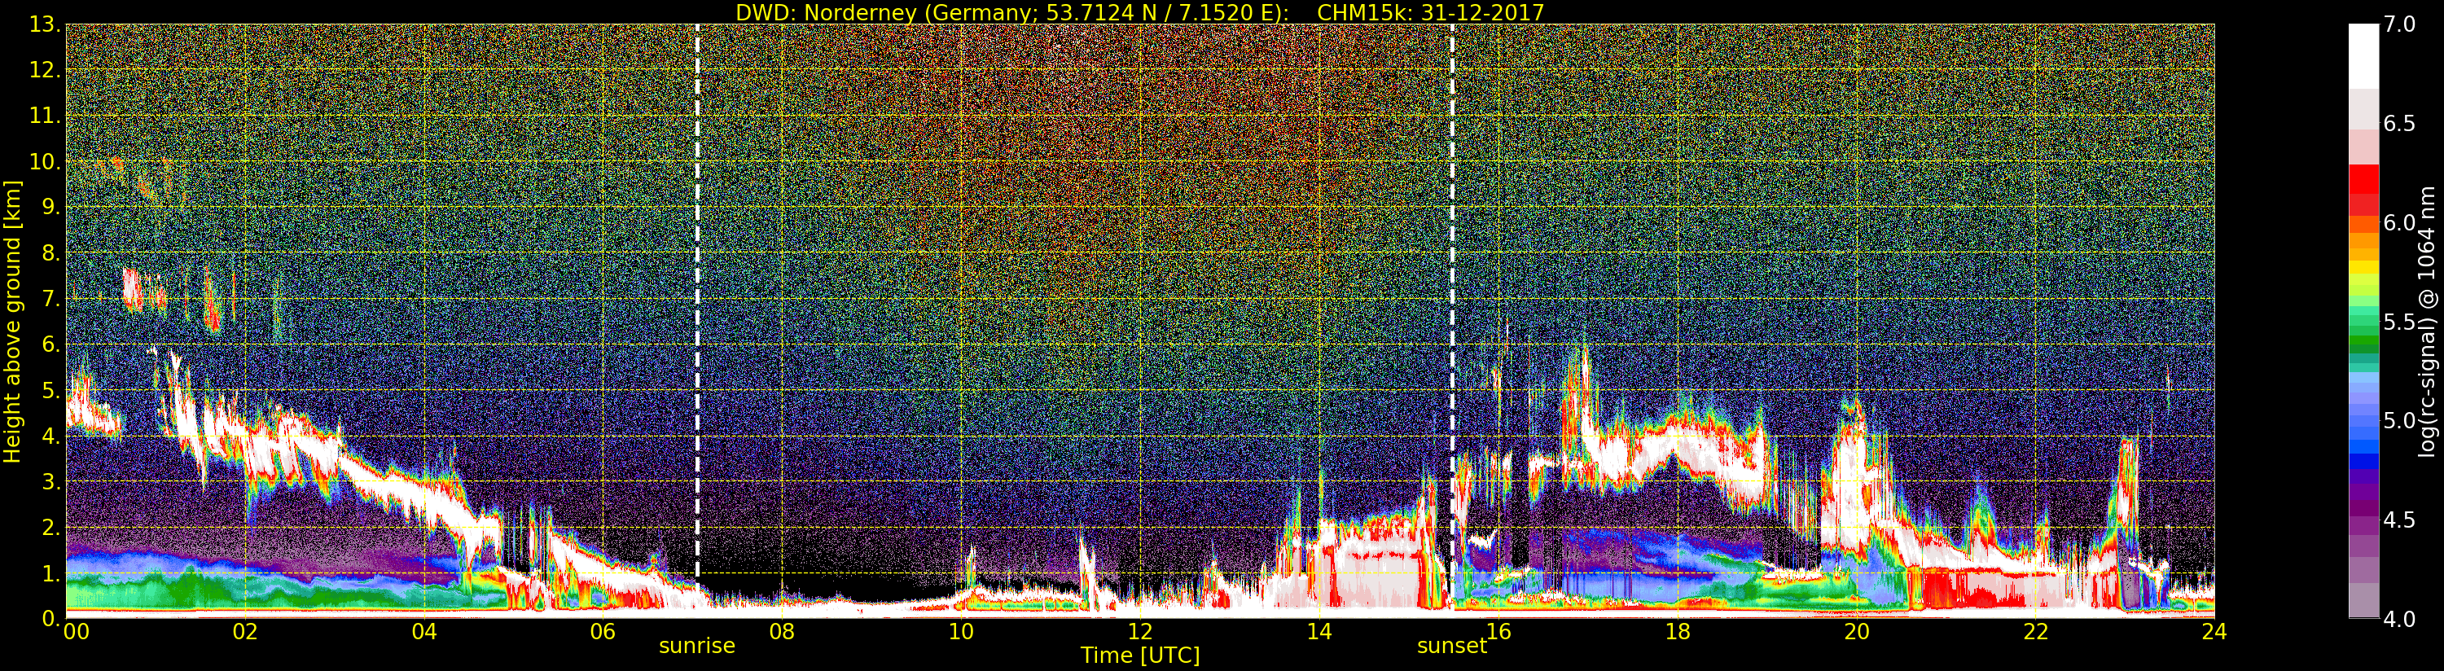2444x671 pixels.
Task: Click the '16' time axis tick label
Action: point(1498,632)
